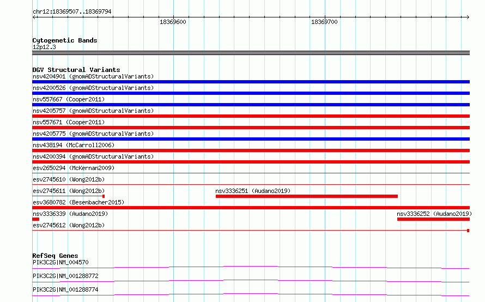485x302 pixels.
Task: Open nsv438194 (McCarroll2006) variant
Action: [74, 145]
